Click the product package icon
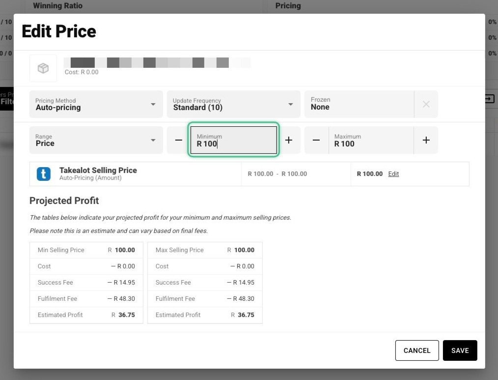This screenshot has height=380, width=498. [x=43, y=68]
